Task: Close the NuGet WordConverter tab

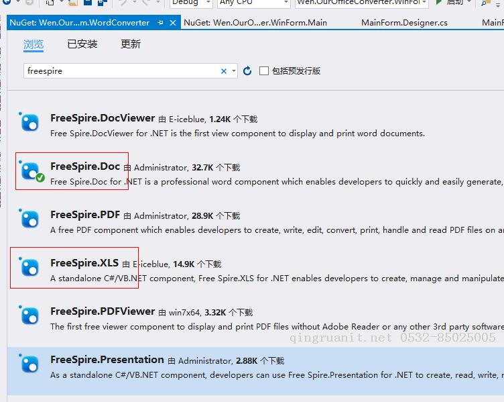Action: point(173,23)
